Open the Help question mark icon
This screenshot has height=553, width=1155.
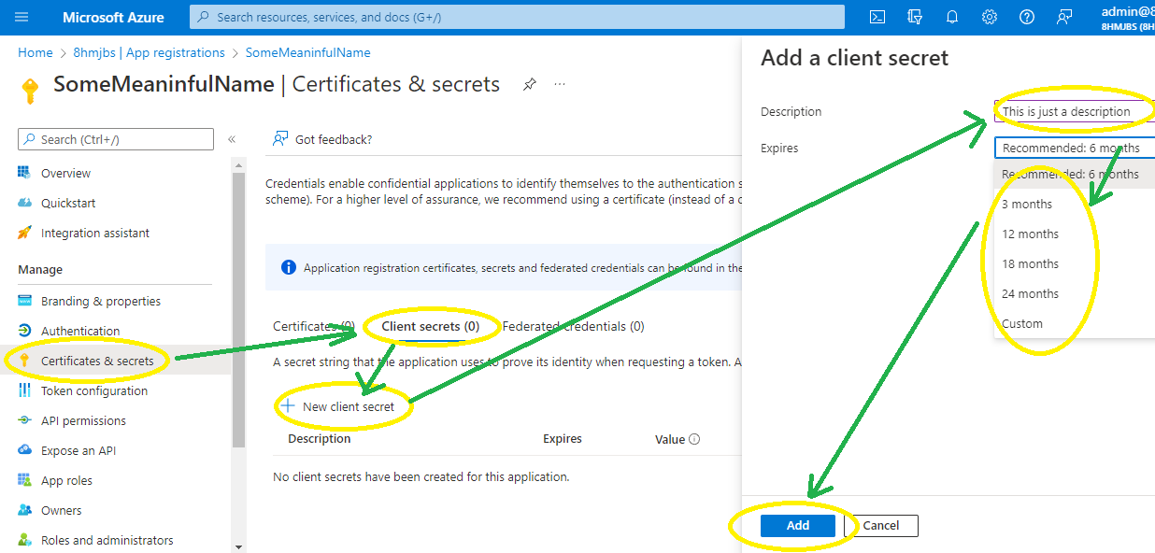1027,17
